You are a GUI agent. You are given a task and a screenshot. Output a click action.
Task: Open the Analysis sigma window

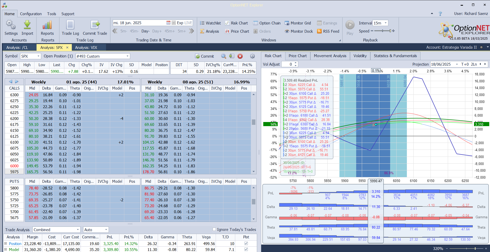tap(209, 31)
